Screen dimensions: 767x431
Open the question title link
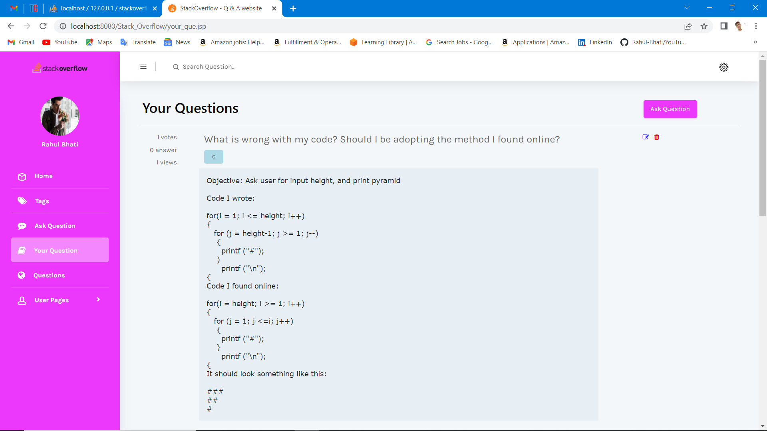click(x=382, y=139)
